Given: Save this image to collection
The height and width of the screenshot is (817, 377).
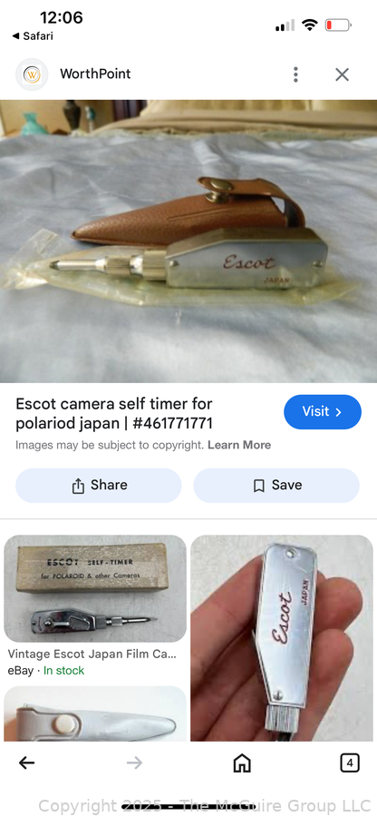Looking at the screenshot, I should 276,485.
